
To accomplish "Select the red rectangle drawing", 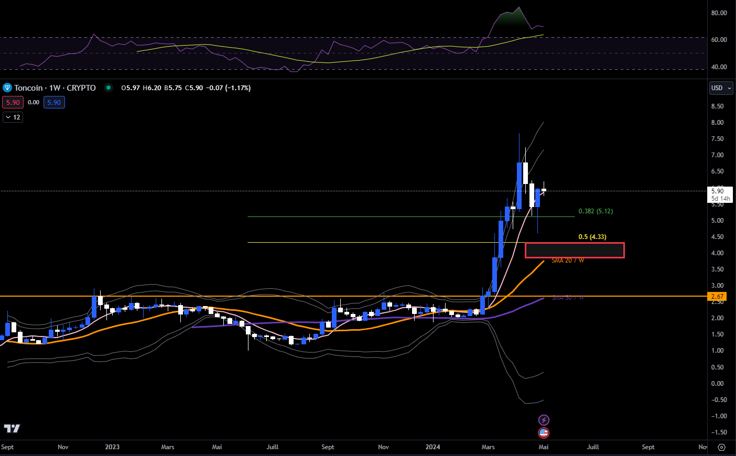I will 575,250.
